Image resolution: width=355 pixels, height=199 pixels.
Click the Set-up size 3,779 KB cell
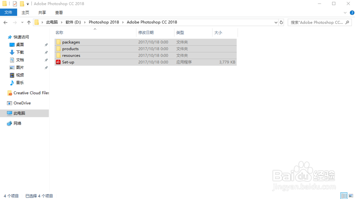point(227,62)
